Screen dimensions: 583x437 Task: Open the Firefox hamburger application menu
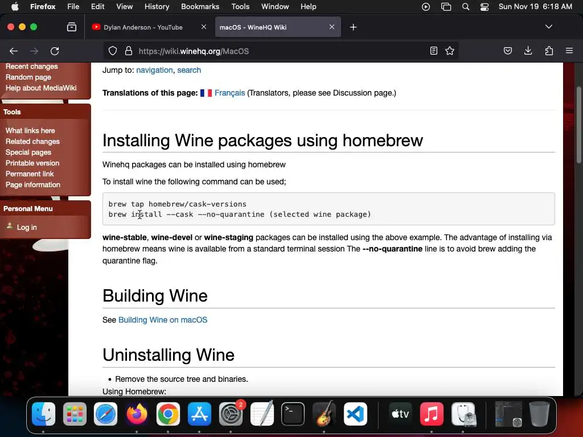pyautogui.click(x=569, y=51)
